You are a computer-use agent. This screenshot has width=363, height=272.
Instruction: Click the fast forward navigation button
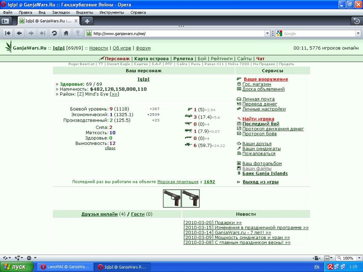click(x=43, y=34)
